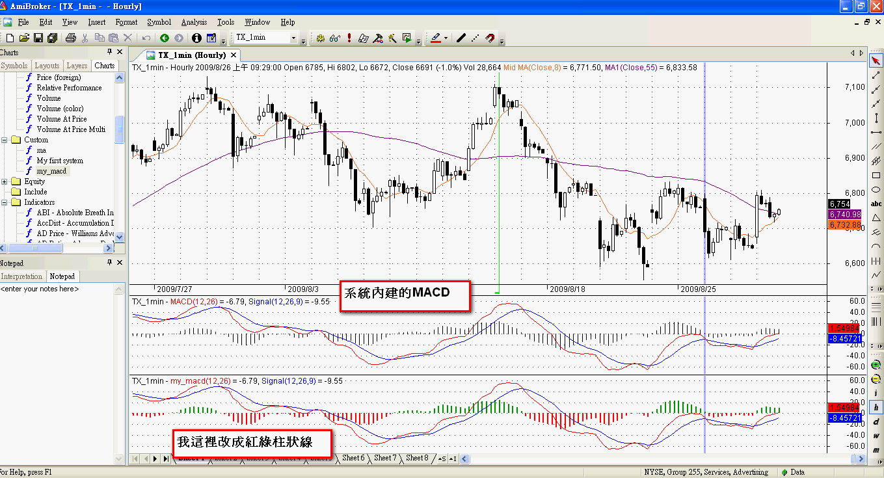Save the current chart with floppy icon

click(38, 38)
